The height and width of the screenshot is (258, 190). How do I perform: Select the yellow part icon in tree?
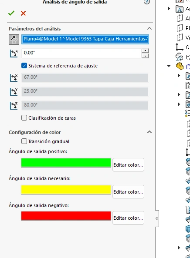[x=180, y=66]
